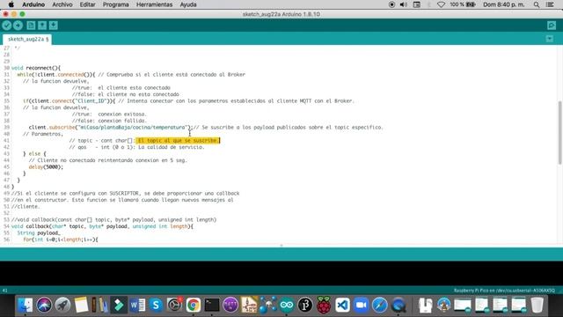Click the editor vertical scrollbar thumb
The height and width of the screenshot is (317, 563).
click(559, 132)
